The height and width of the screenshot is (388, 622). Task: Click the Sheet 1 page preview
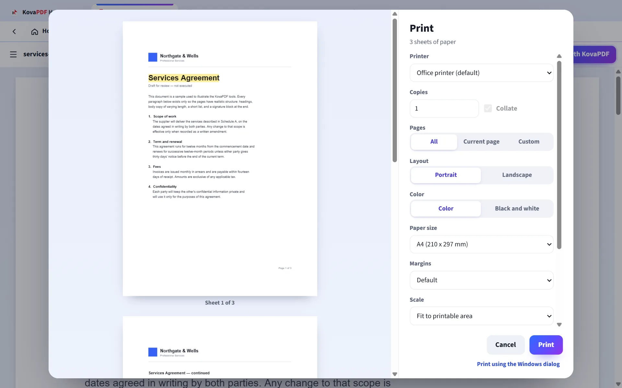click(220, 158)
